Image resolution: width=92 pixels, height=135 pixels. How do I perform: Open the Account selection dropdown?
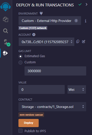[47, 42]
